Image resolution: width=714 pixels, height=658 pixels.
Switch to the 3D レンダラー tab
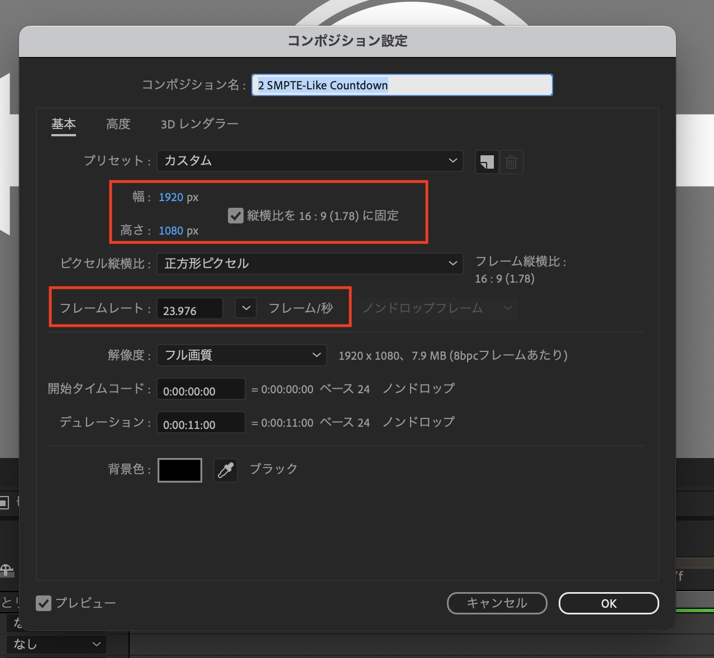point(198,124)
